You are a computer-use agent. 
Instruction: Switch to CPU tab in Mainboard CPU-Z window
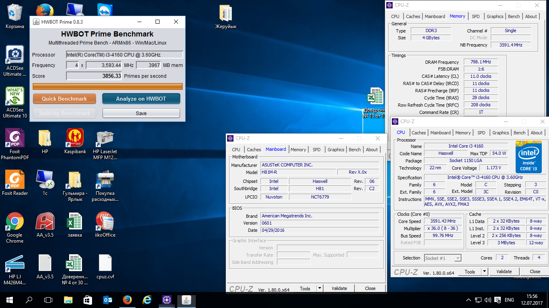(236, 150)
